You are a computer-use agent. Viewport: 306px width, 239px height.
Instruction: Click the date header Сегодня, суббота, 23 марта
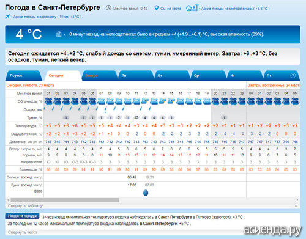pos(30,85)
